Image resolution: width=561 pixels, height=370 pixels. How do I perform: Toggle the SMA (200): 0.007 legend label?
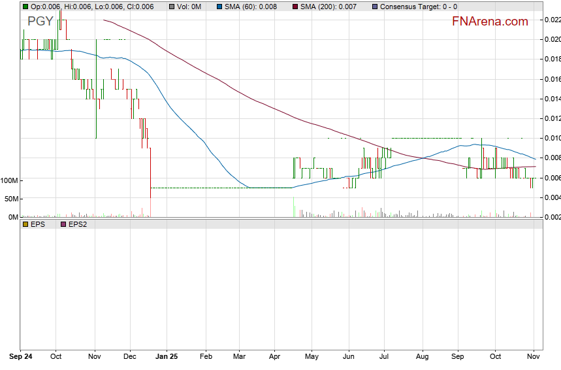point(329,7)
